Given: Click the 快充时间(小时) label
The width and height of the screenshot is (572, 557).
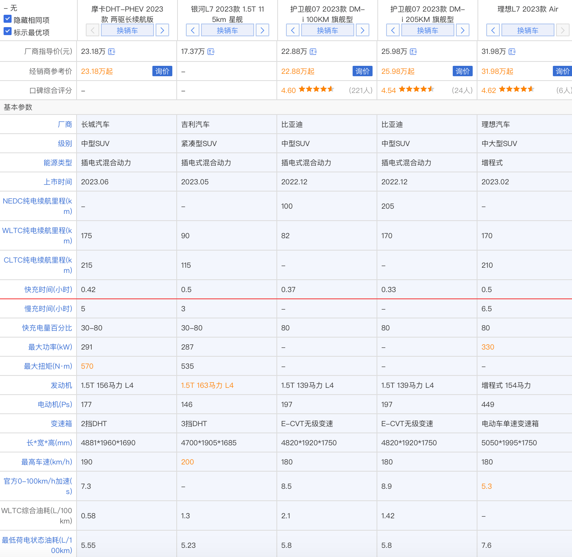Looking at the screenshot, I should click(x=48, y=290).
